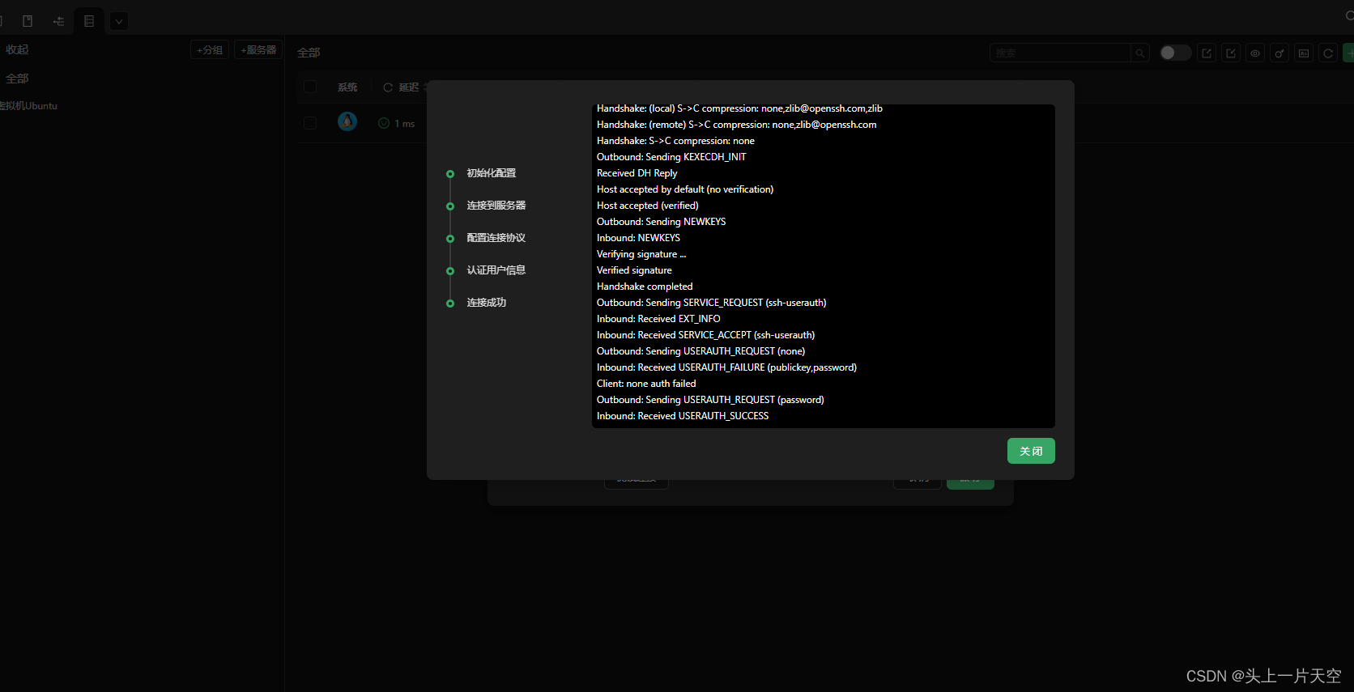Click the Linux penguin system icon
Screen dimensions: 1354x692
[347, 122]
